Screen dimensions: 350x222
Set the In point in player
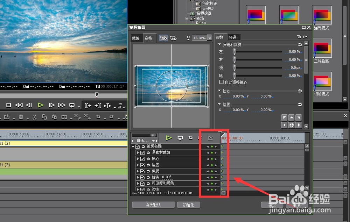[x=88, y=106]
